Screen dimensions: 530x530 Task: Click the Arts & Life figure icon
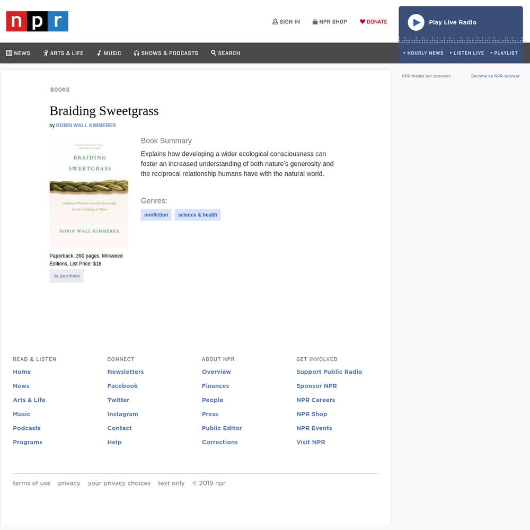tap(46, 53)
